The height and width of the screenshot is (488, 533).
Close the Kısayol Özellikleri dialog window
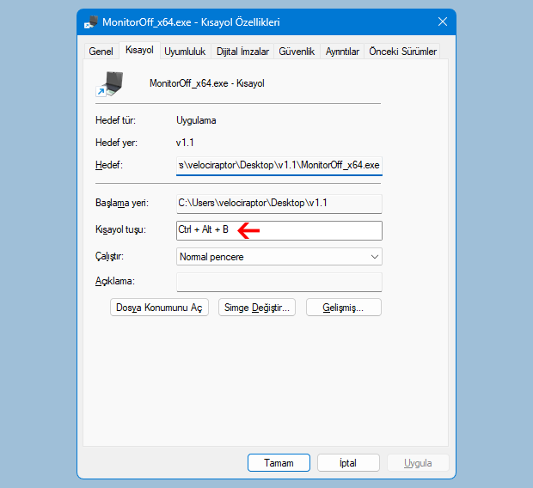442,21
